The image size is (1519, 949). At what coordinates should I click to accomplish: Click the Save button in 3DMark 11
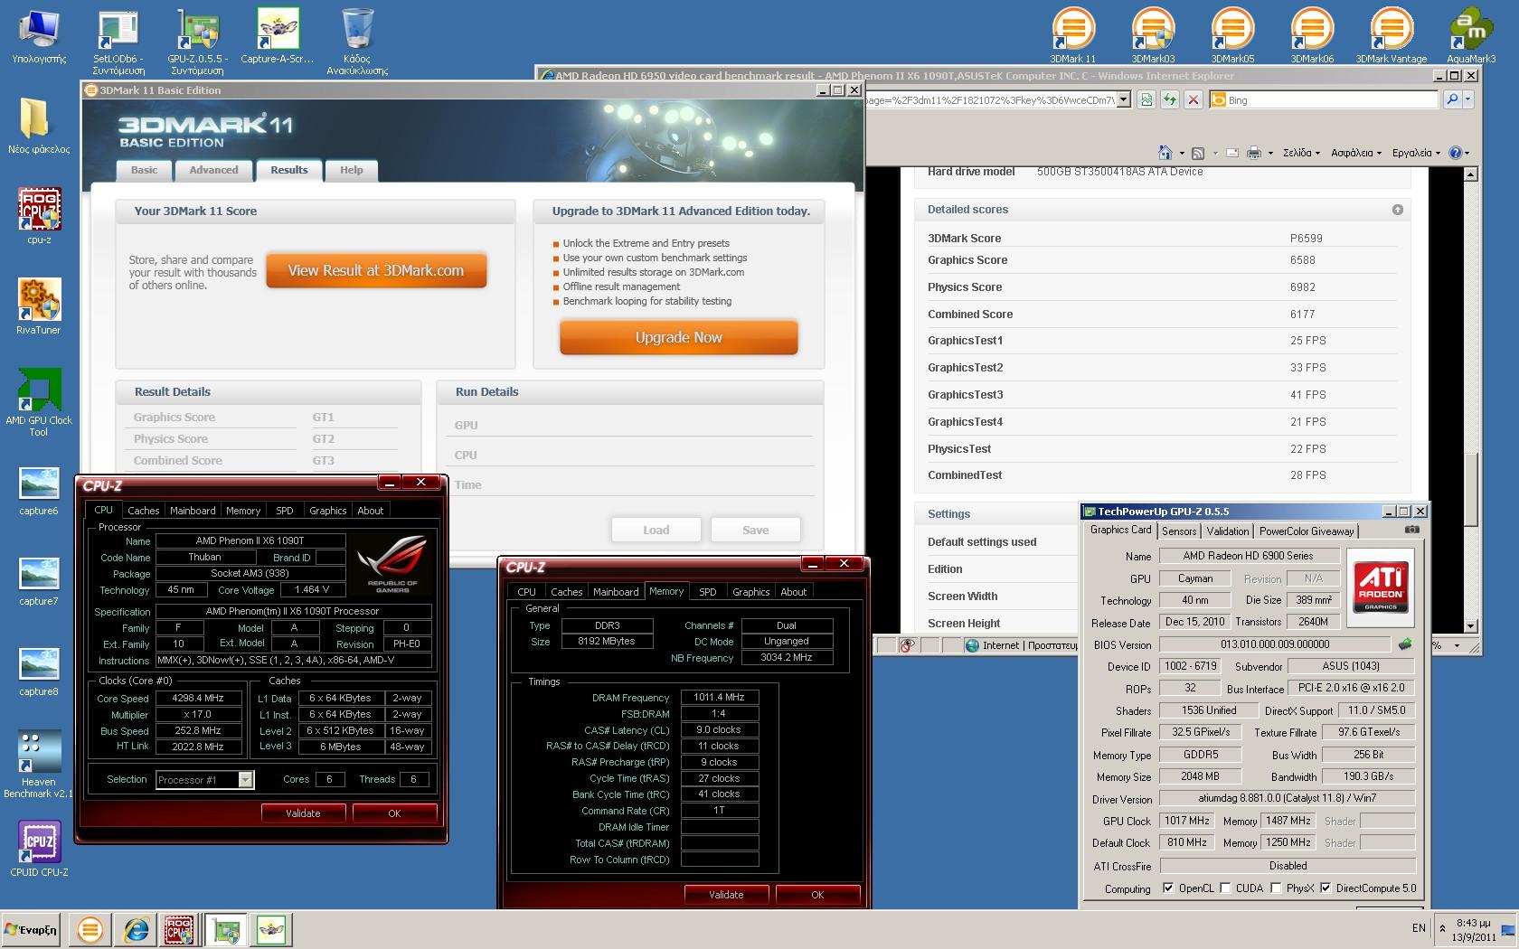coord(756,530)
